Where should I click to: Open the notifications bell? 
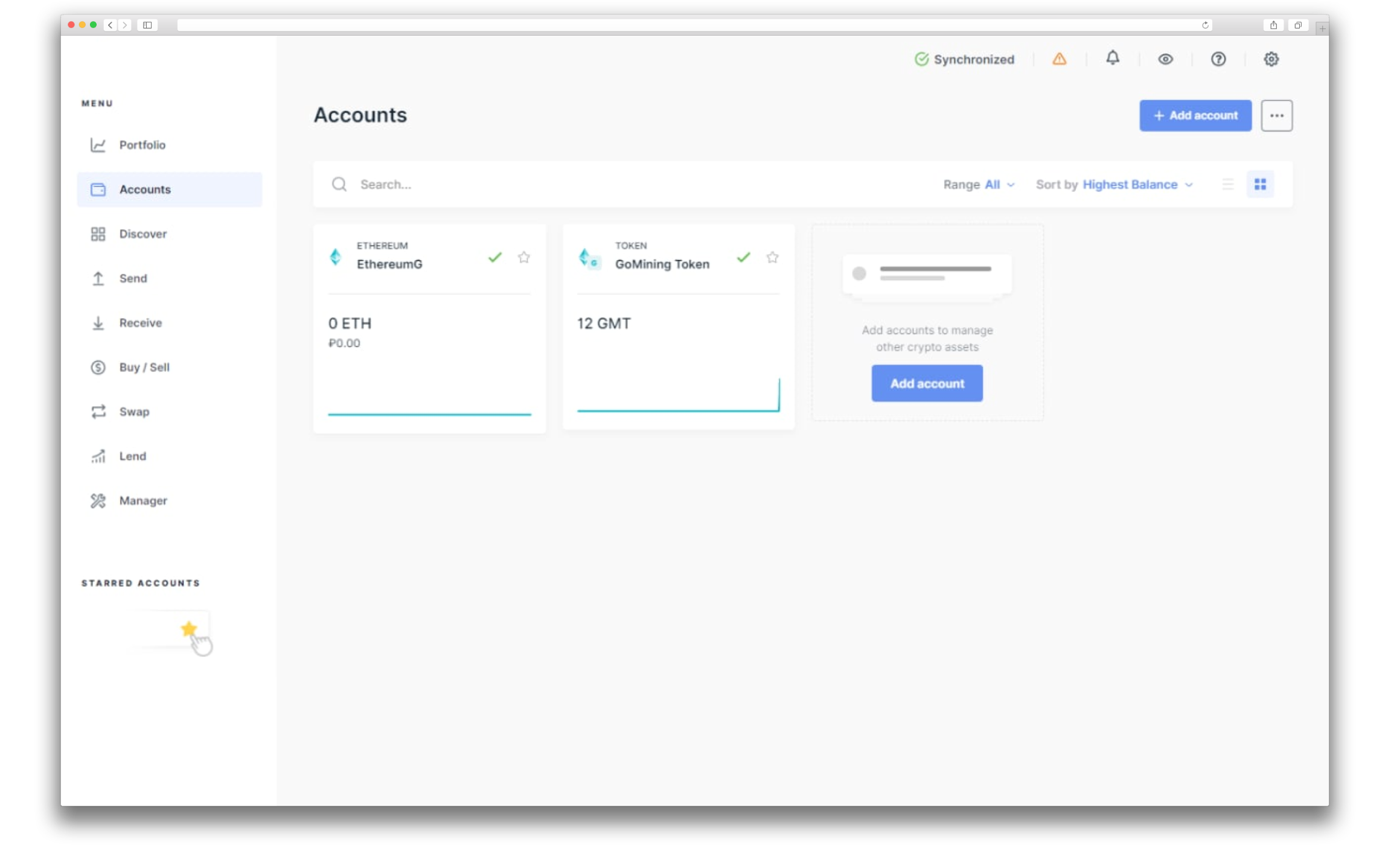(x=1113, y=58)
